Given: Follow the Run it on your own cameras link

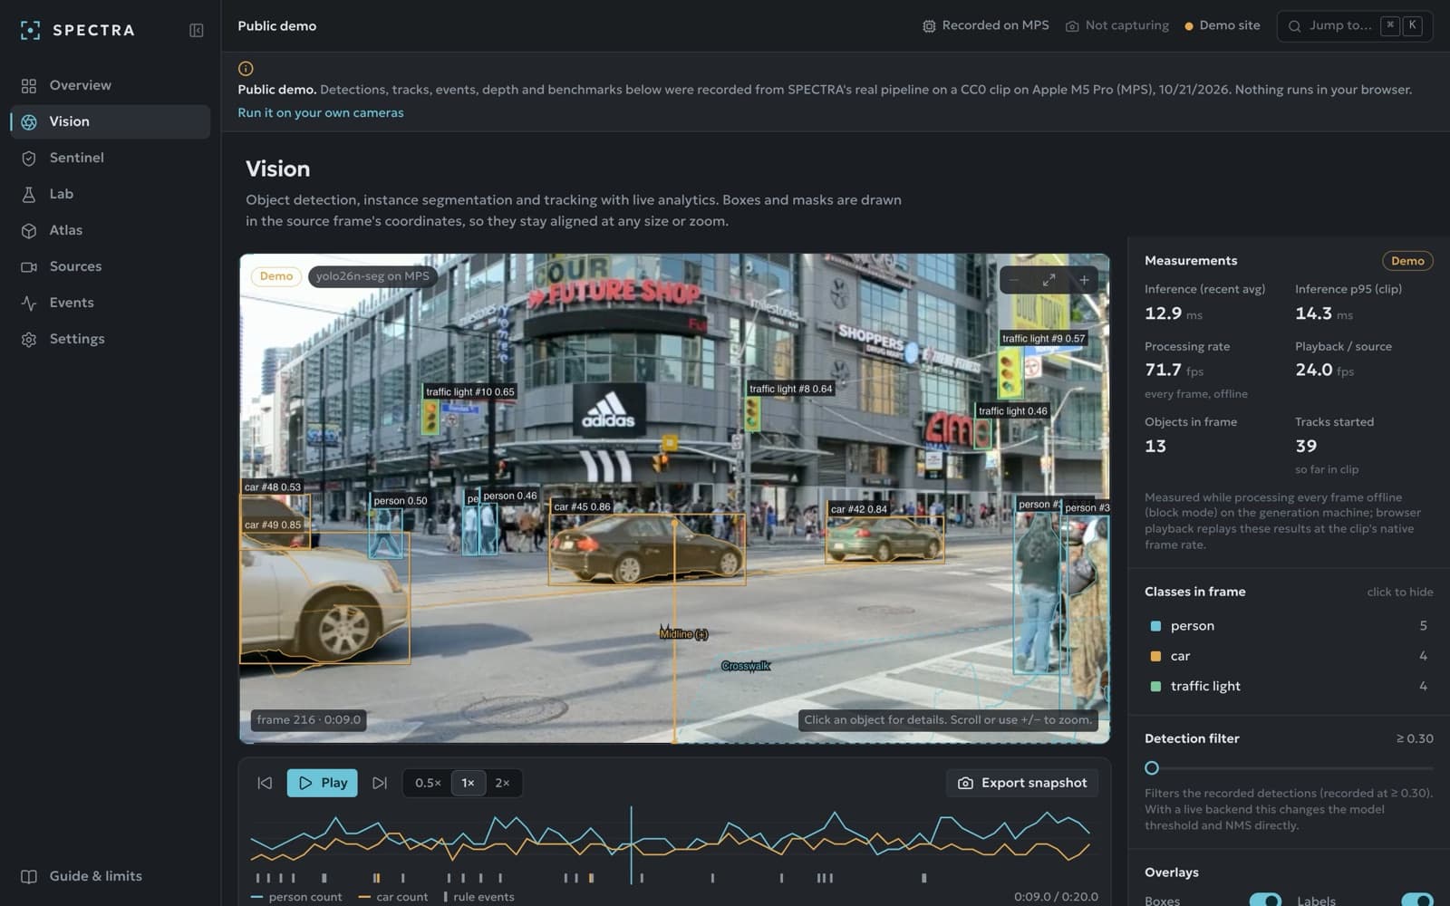Looking at the screenshot, I should (x=321, y=112).
